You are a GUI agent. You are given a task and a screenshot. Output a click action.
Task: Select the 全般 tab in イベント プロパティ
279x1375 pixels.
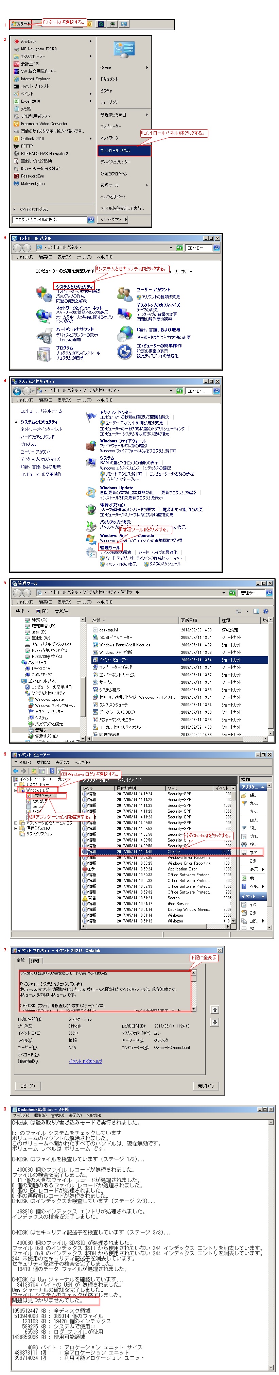click(x=21, y=960)
